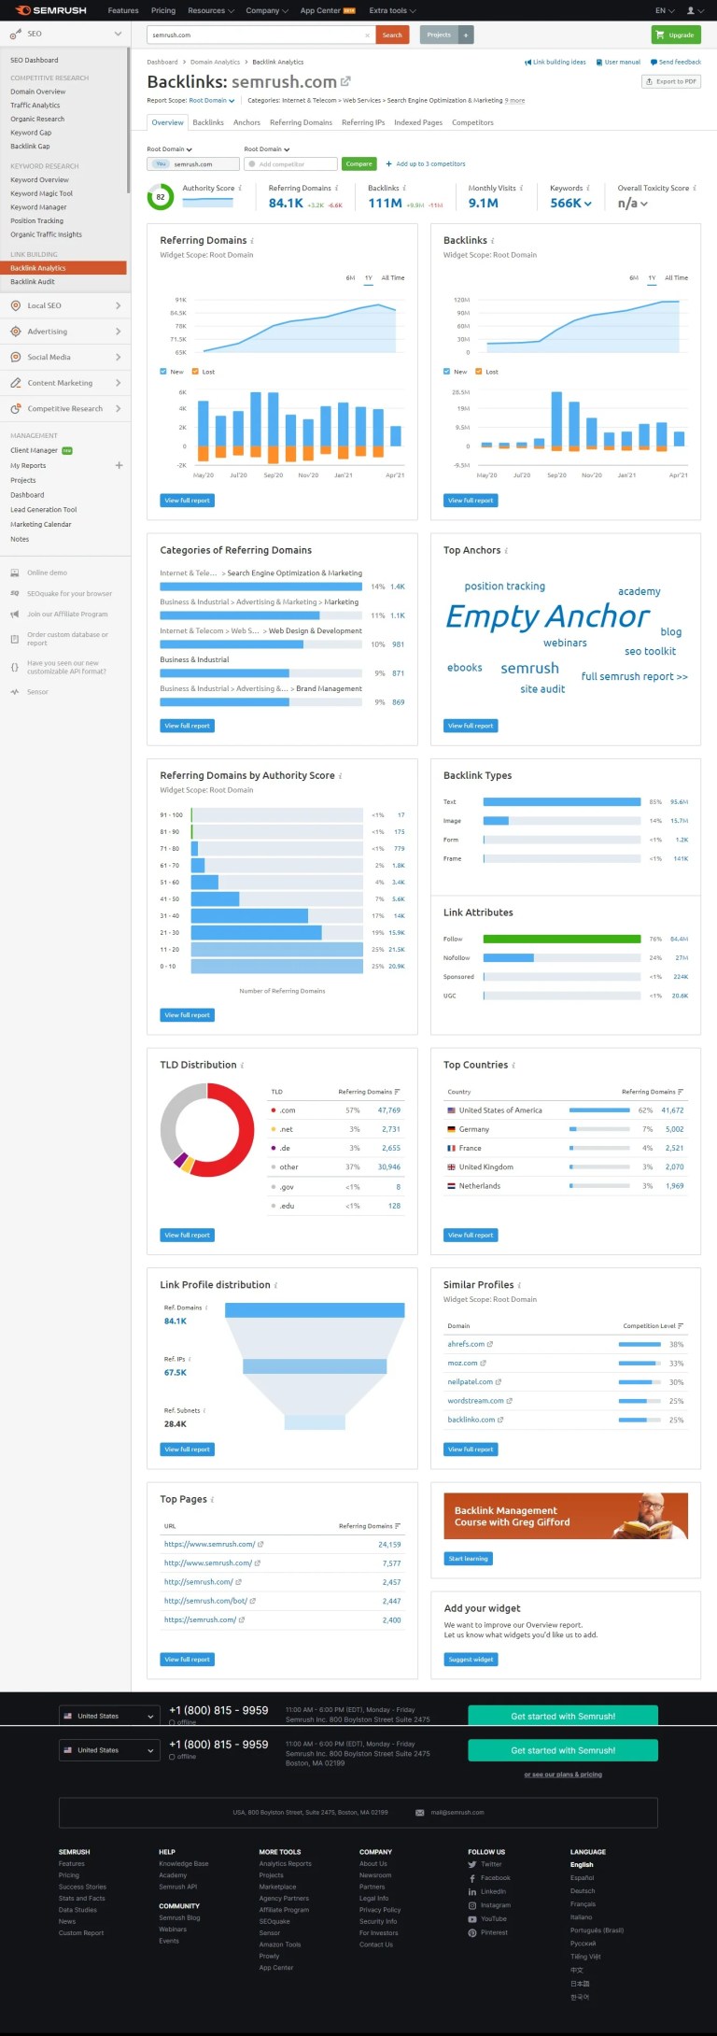Toggle New checkbox in Referring Domains chart
Screen dimensions: 717x2036
coord(163,372)
